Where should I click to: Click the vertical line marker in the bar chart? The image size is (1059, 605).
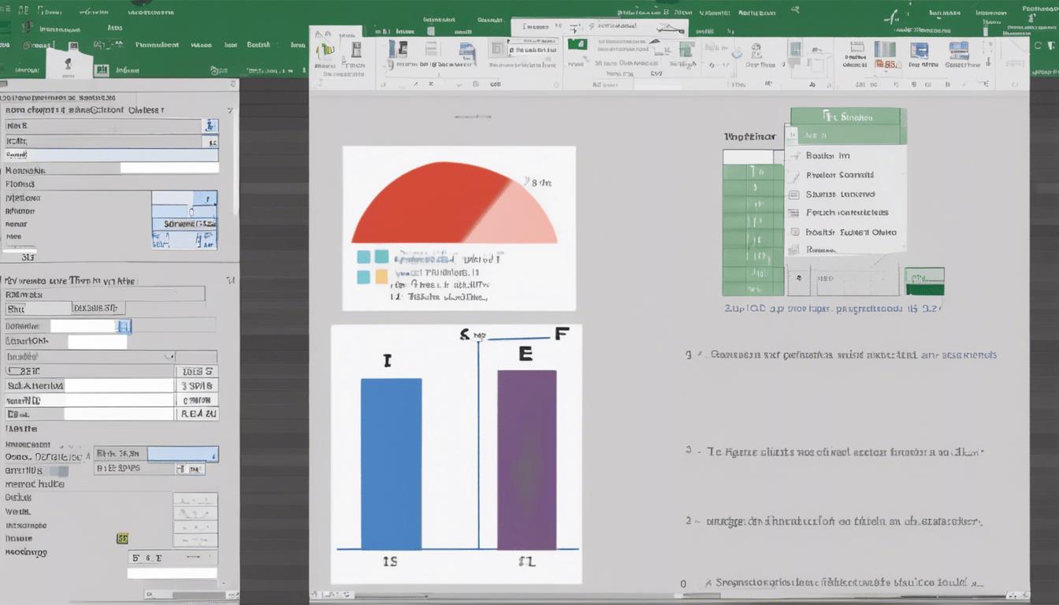point(478,444)
